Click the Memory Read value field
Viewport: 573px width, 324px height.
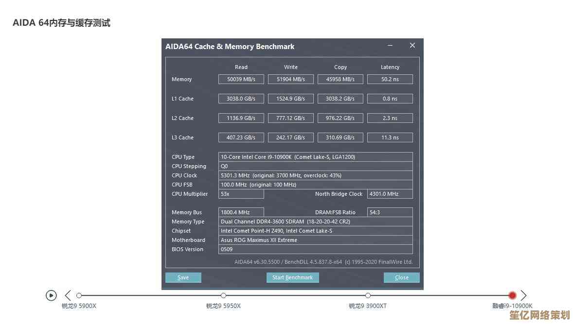point(241,79)
